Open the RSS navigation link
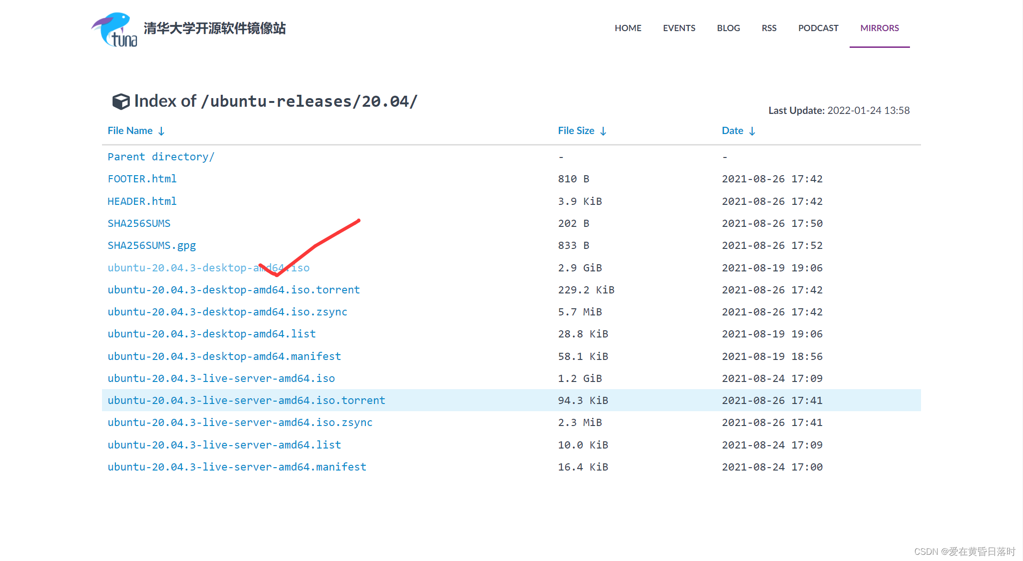 769,28
